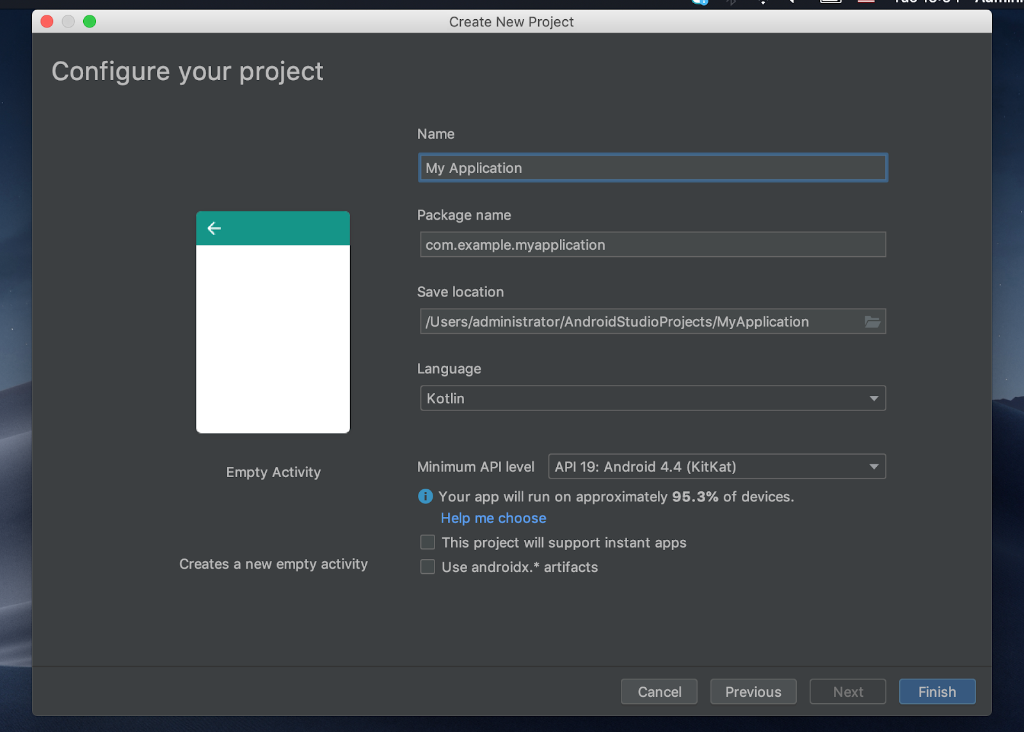
Task: Open the Help me choose link
Action: pyautogui.click(x=493, y=517)
